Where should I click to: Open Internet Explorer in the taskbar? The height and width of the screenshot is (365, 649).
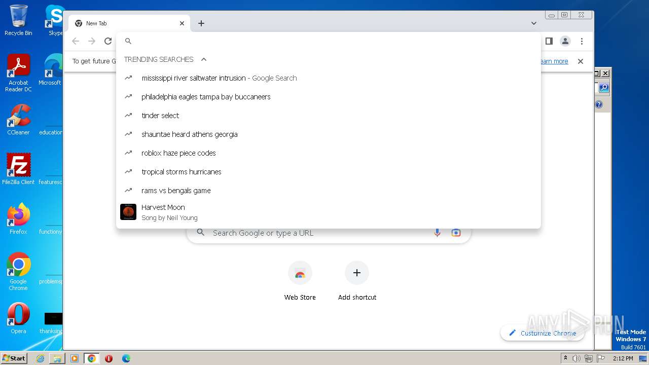point(40,358)
